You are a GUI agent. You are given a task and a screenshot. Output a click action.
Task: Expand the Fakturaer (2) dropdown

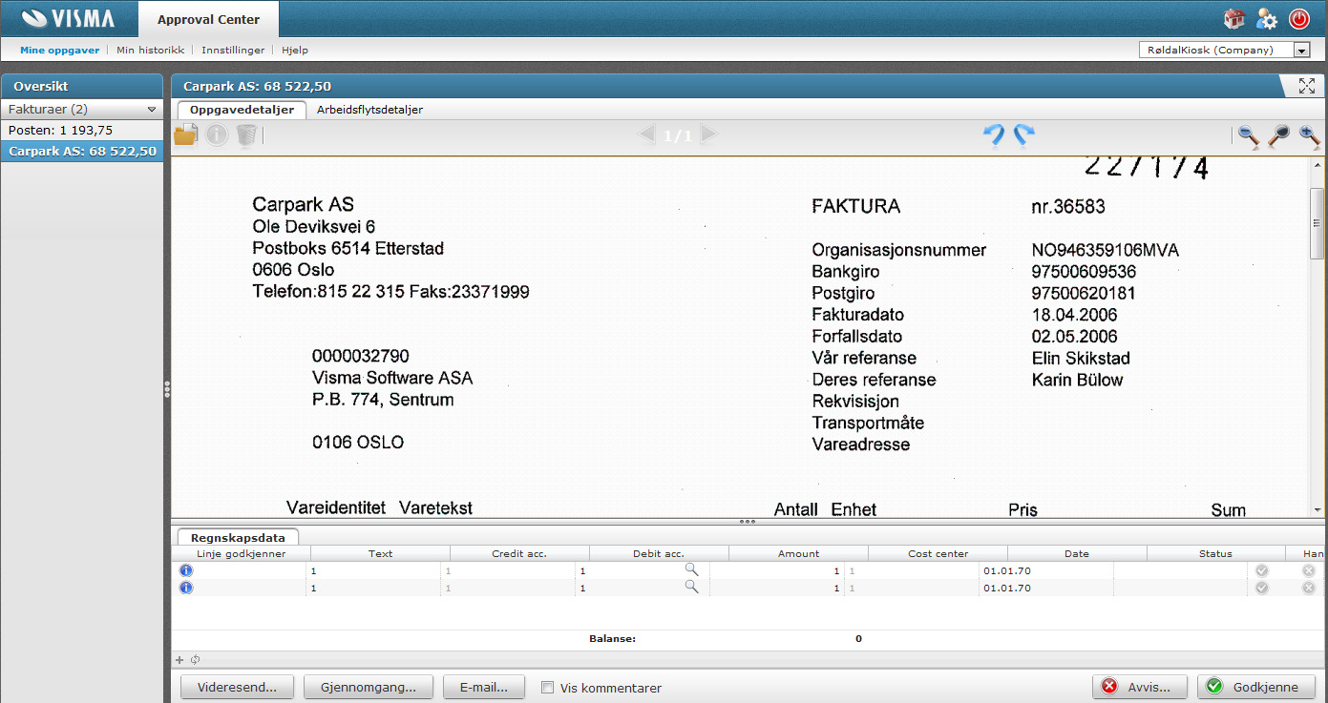[x=82, y=110]
